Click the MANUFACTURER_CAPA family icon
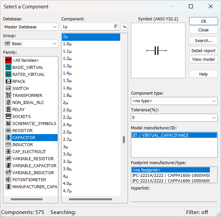Image resolution: width=221 pixels, height=217 pixels. 8,187
